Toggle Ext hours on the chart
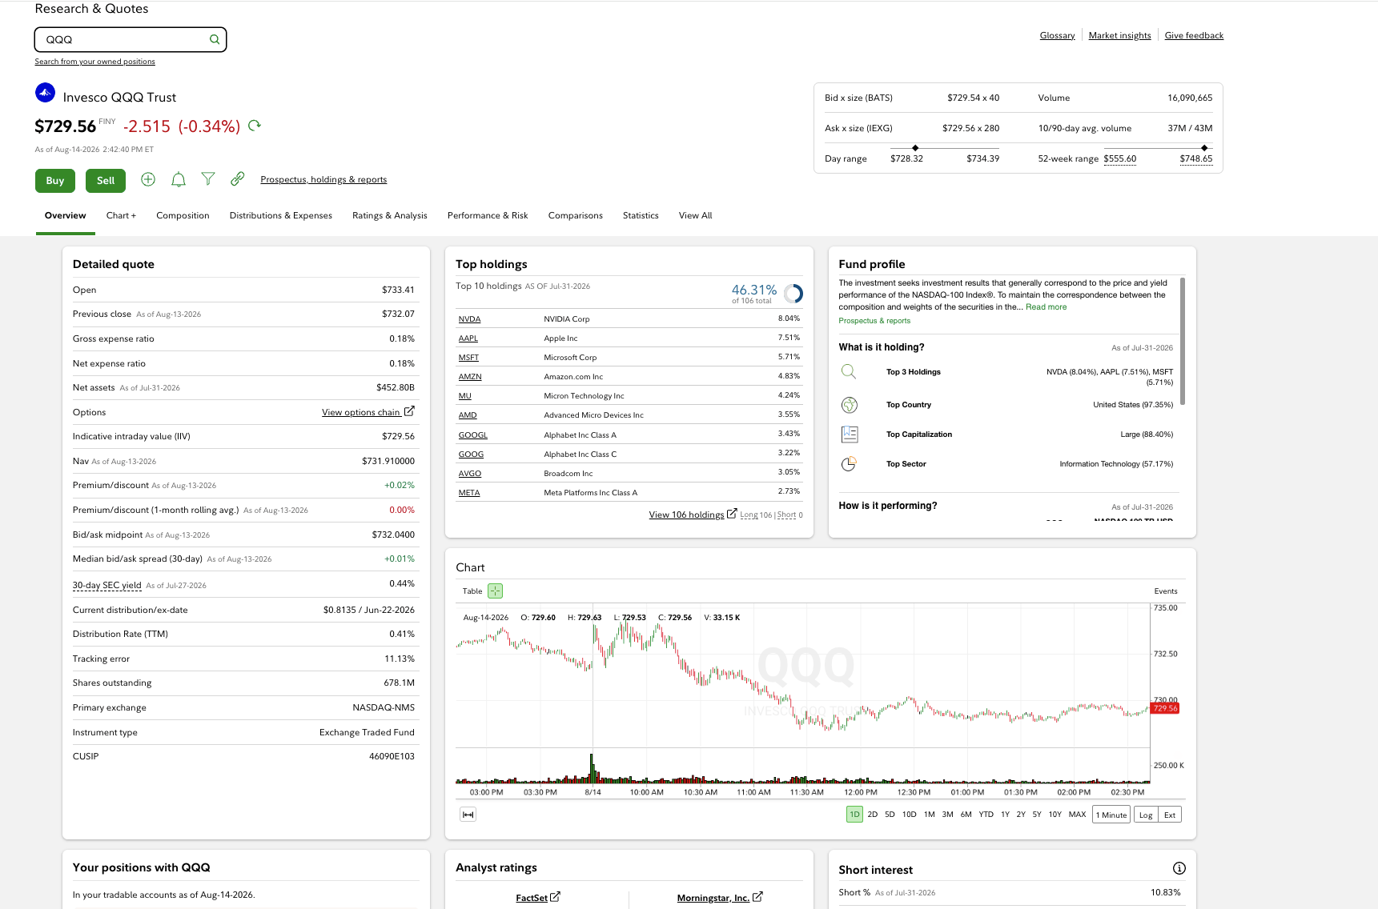1378x909 pixels. pos(1170,815)
